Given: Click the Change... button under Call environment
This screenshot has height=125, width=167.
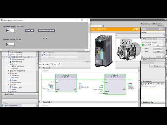Looking at the screenshot, I should point(157,66).
